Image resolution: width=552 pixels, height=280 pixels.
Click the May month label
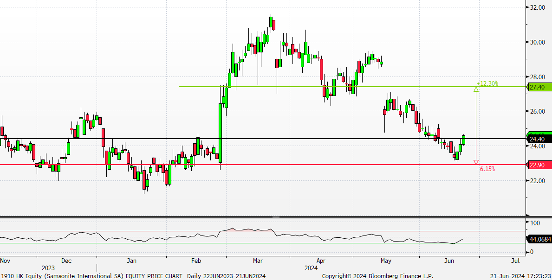386,261
